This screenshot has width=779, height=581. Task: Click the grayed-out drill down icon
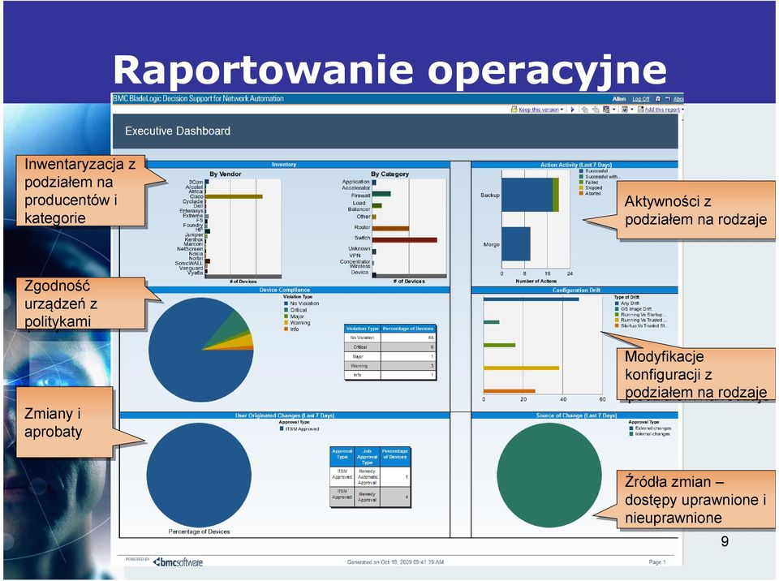[585, 110]
